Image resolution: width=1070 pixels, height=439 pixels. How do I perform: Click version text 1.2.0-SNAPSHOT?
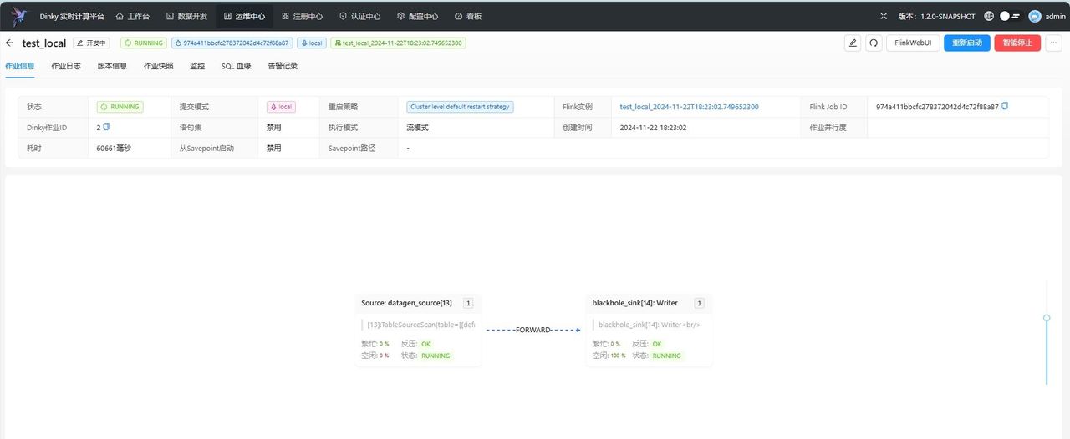tap(948, 16)
